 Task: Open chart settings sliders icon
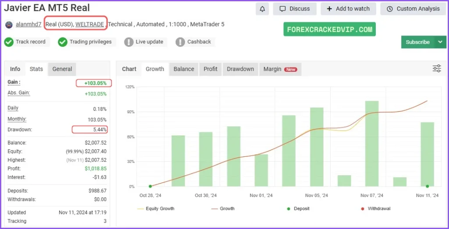[x=436, y=68]
